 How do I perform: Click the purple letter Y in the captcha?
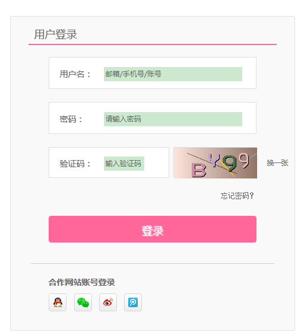tap(214, 160)
